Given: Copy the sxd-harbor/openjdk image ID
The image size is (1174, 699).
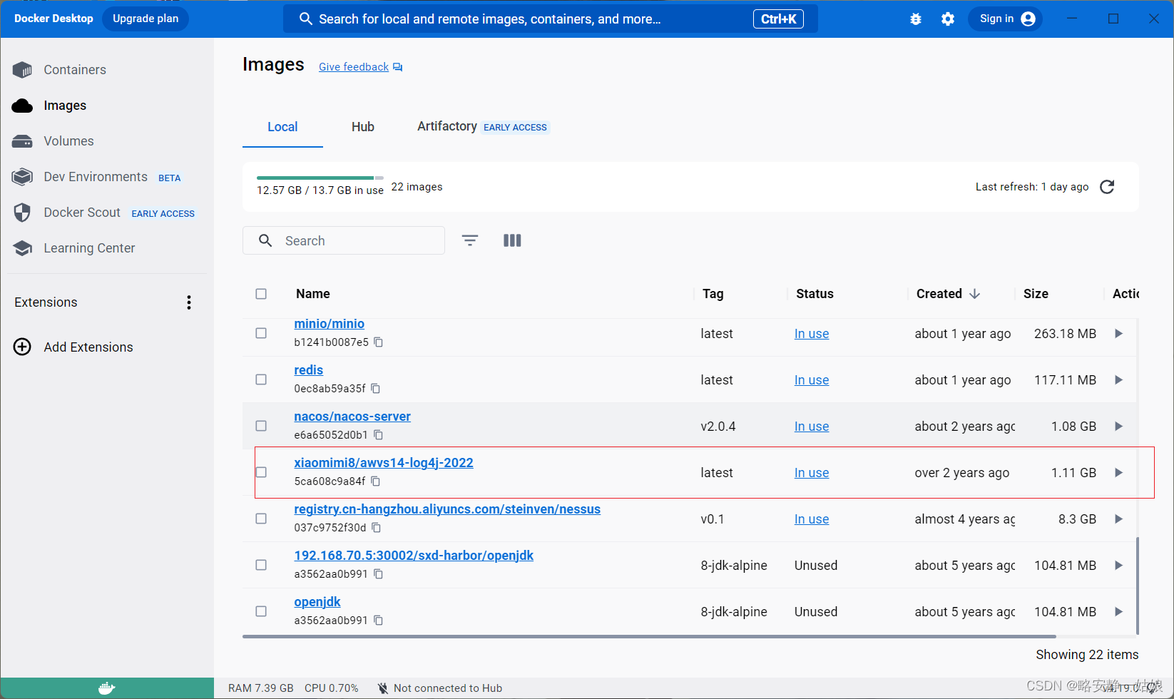Looking at the screenshot, I should 379,574.
